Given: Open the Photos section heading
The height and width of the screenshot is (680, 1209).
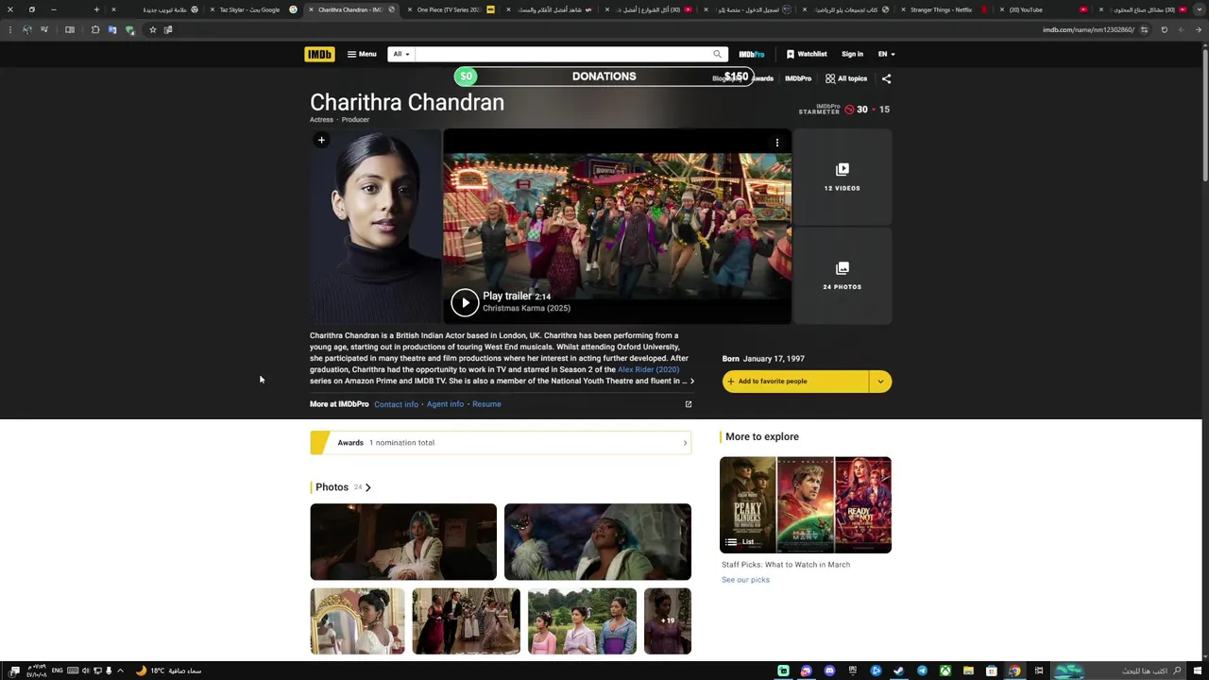Looking at the screenshot, I should pos(341,487).
